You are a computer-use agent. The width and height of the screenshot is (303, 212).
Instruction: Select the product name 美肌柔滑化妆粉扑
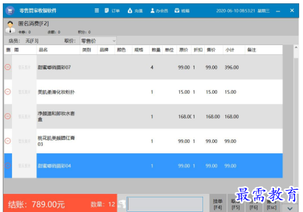pos(56,92)
